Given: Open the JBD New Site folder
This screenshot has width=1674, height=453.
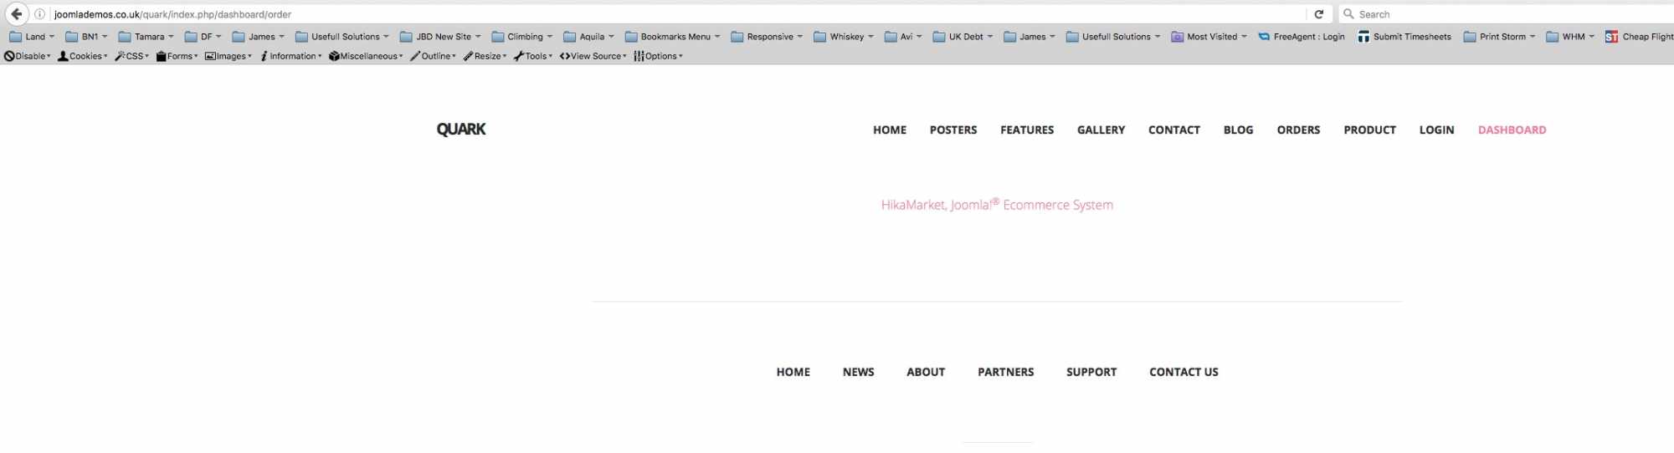Looking at the screenshot, I should [440, 37].
